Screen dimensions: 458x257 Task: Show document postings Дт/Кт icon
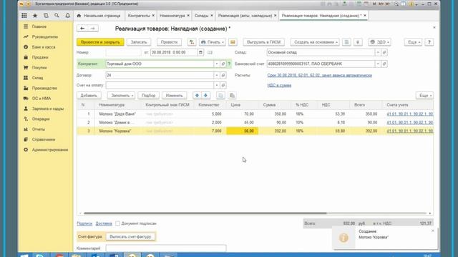pos(192,42)
